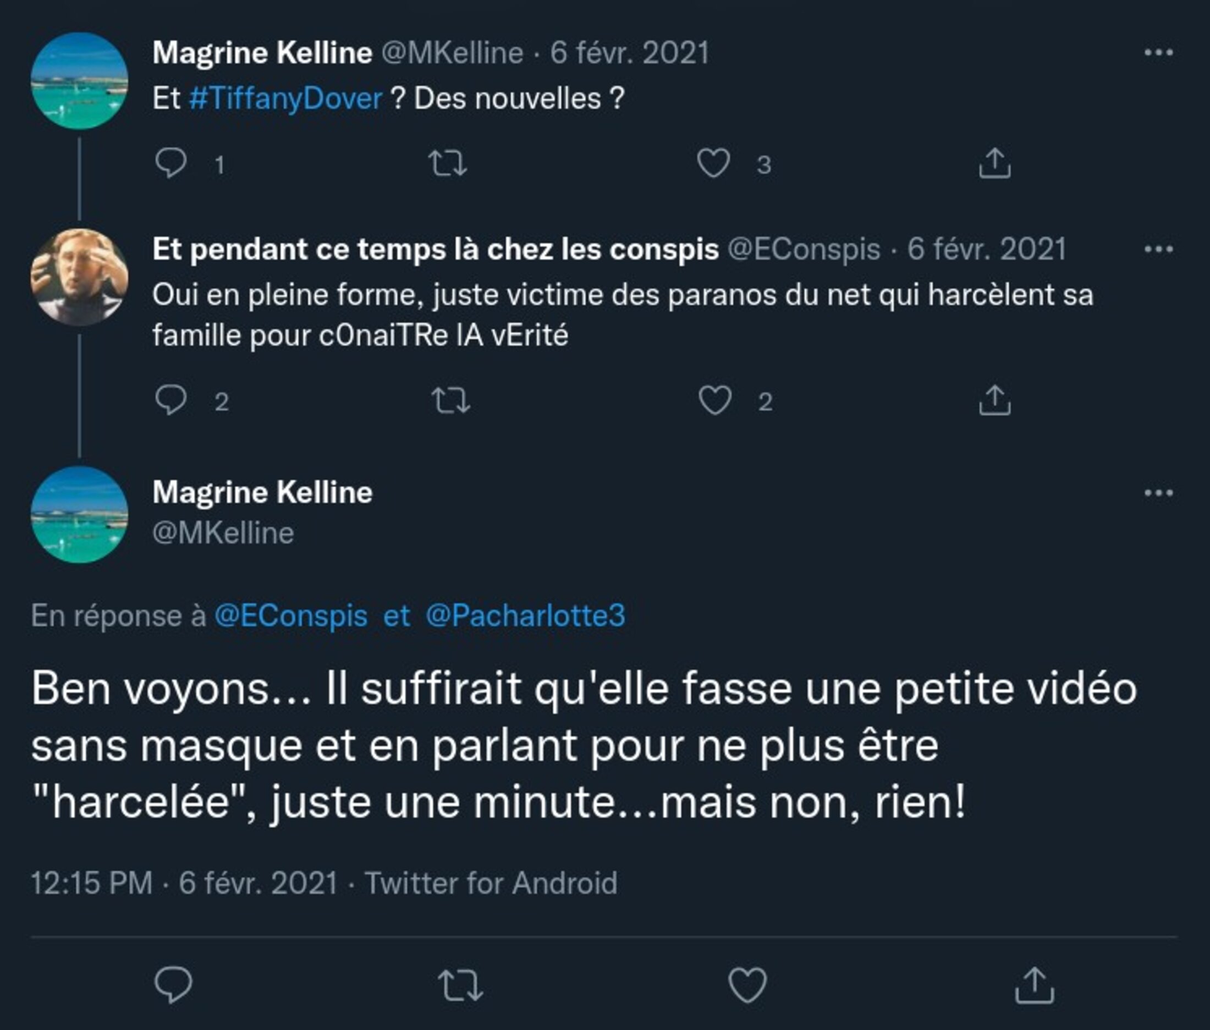Reply to the main tweet at bottom
Image resolution: width=1210 pixels, height=1030 pixels.
point(173,984)
